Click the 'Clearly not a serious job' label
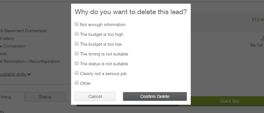The width and height of the screenshot is (264, 113). coord(103,73)
